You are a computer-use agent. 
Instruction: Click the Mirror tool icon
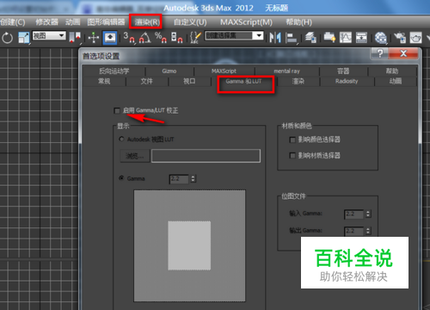tap(275, 38)
